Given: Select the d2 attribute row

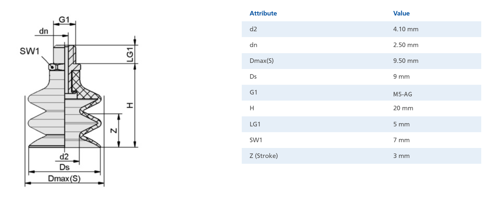Looking at the screenshot, I should (x=361, y=29).
